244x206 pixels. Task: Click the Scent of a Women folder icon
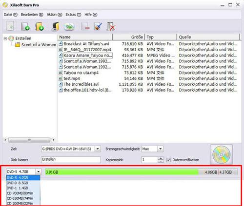tap(18, 45)
